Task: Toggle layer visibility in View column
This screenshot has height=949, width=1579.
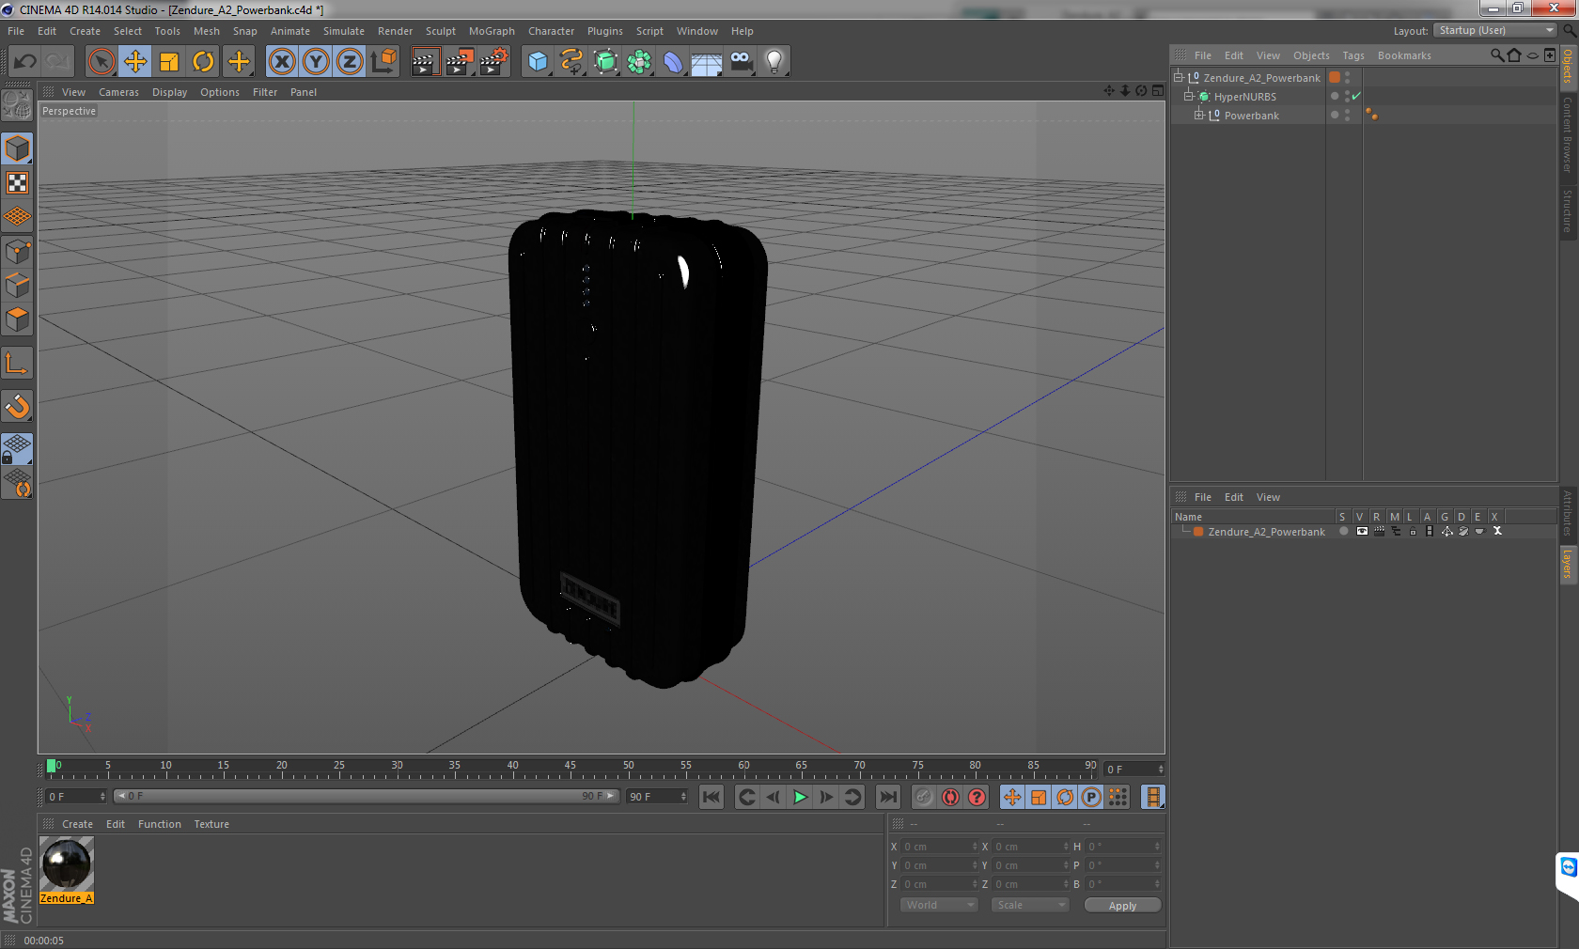Action: point(1361,532)
